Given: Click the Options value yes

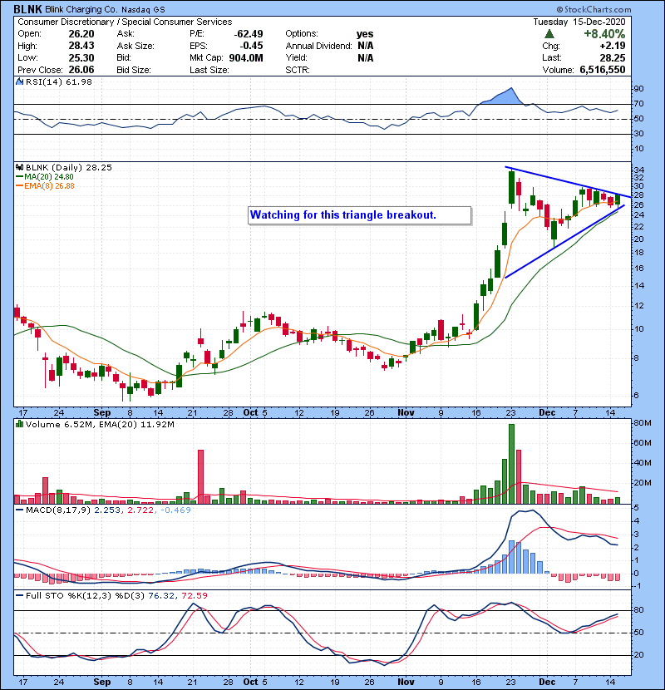Looking at the screenshot, I should point(365,34).
